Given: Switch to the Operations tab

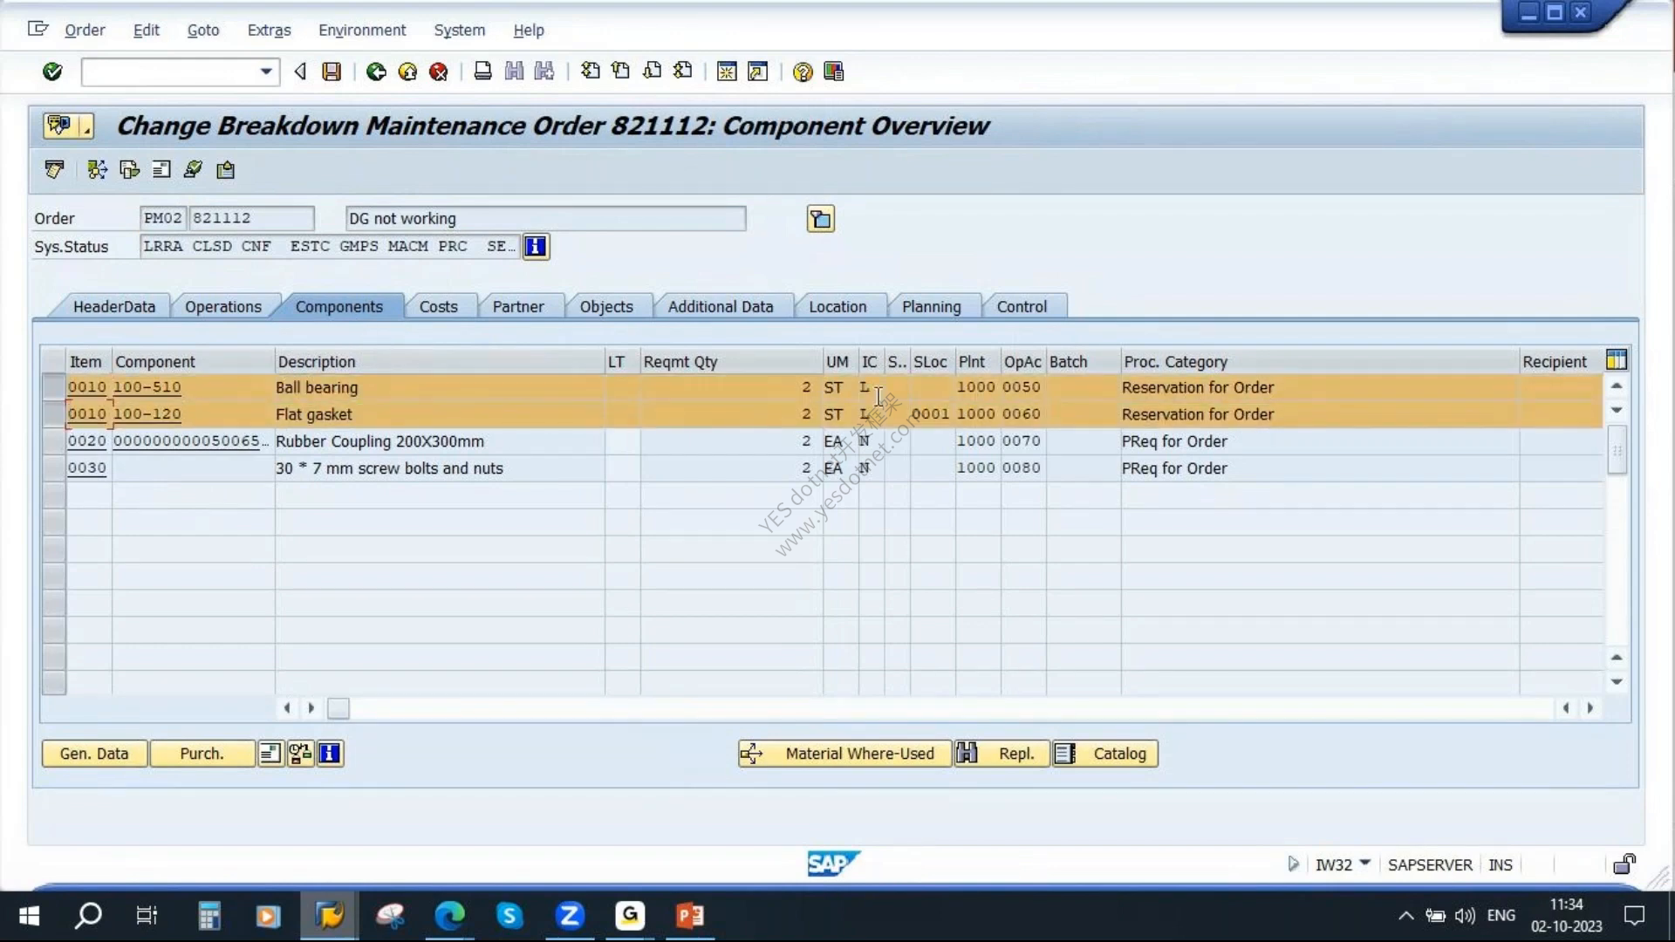Looking at the screenshot, I should (x=223, y=307).
